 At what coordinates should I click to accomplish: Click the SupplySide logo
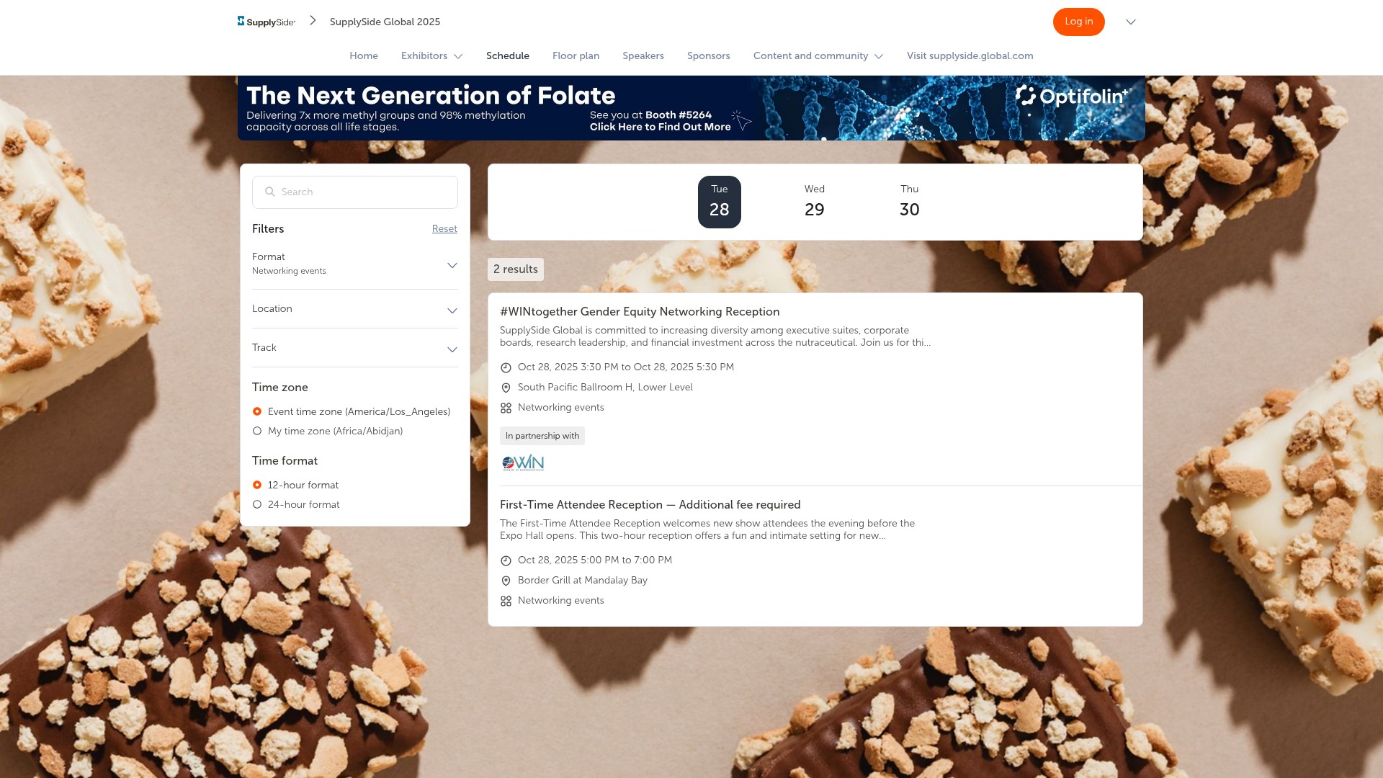coord(267,22)
